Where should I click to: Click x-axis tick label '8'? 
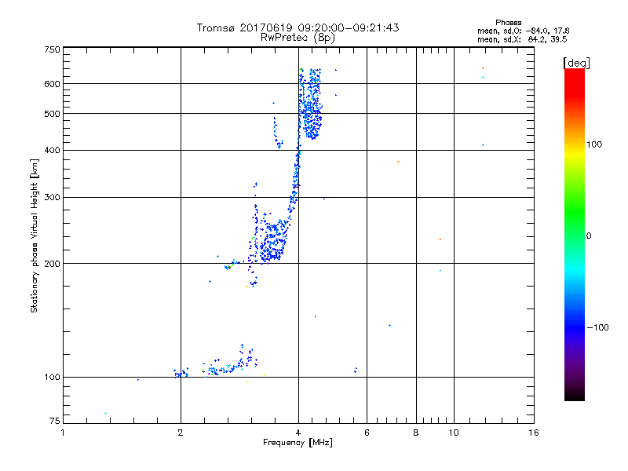416,433
